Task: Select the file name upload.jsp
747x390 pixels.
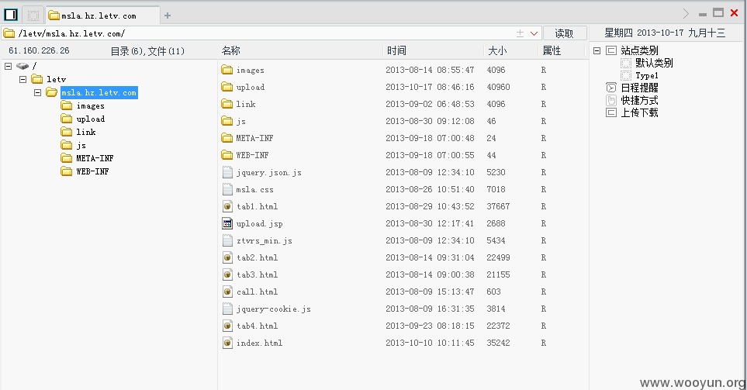Action: (260, 224)
